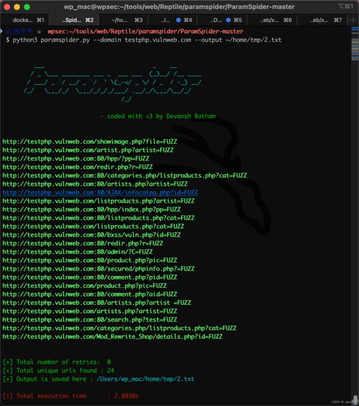Click the :80/redir.php?r=FUZZ URL
359x406 pixels.
83,243
